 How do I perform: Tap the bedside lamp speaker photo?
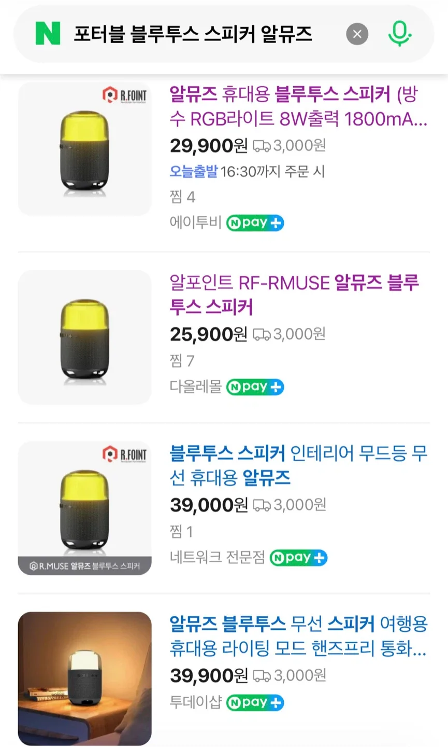click(x=84, y=679)
